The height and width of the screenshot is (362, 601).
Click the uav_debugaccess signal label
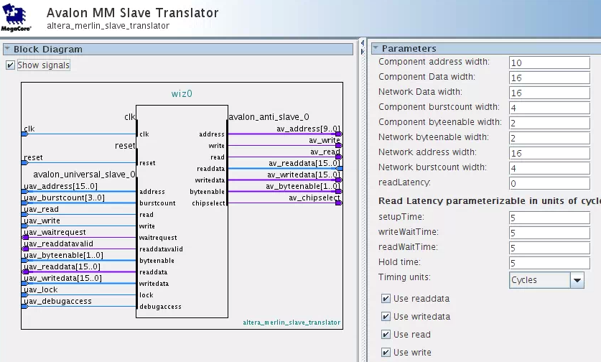57,302
